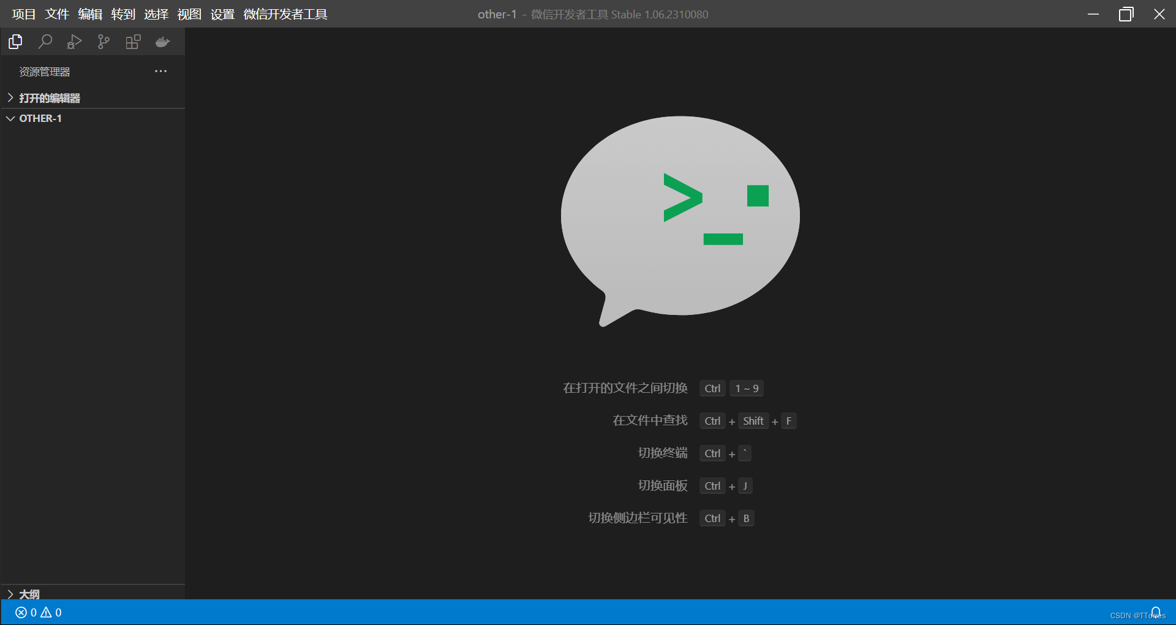
Task: Open the 选择 menu
Action: pos(156,14)
